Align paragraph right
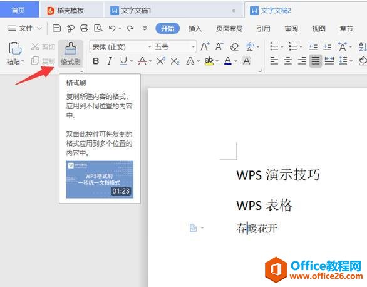This screenshot has width=367, height=287. coord(302,61)
